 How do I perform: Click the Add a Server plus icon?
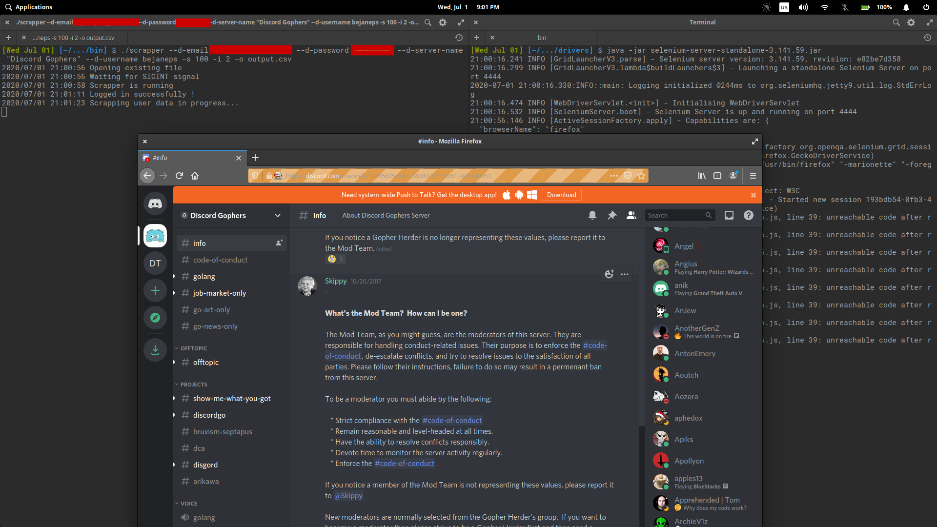point(155,290)
